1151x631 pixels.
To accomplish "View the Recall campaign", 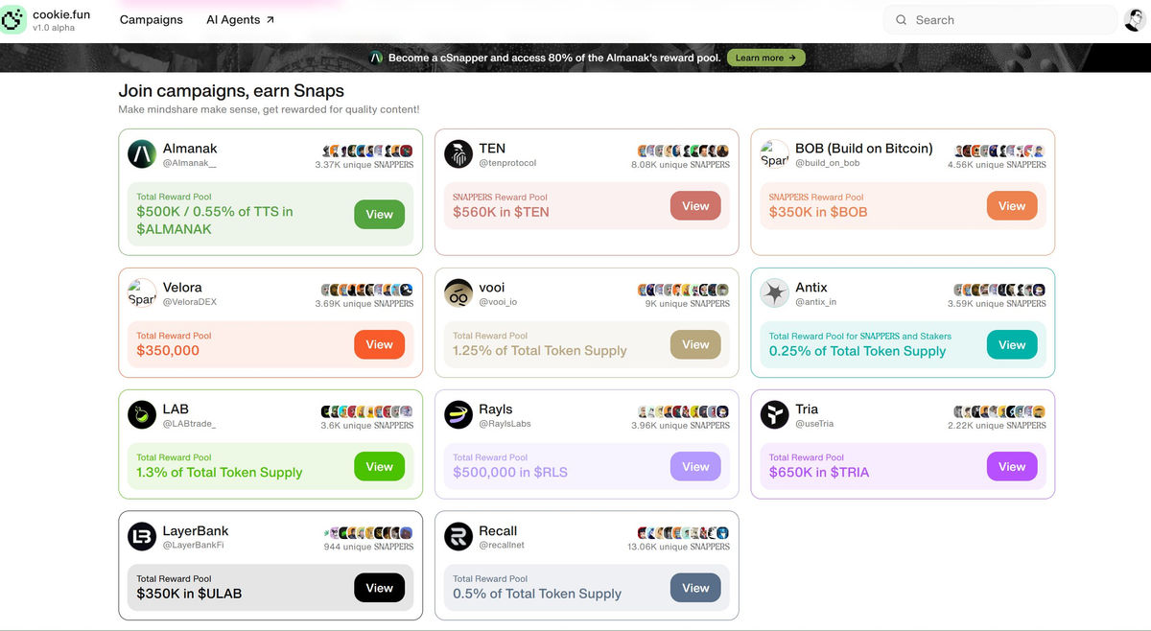I will coord(695,588).
